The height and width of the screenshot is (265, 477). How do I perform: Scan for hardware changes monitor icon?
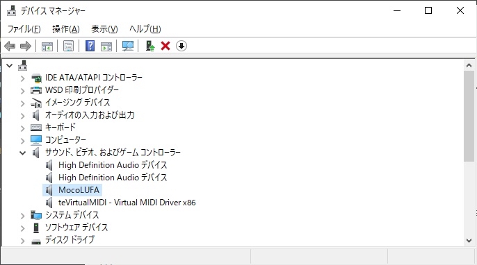[128, 46]
